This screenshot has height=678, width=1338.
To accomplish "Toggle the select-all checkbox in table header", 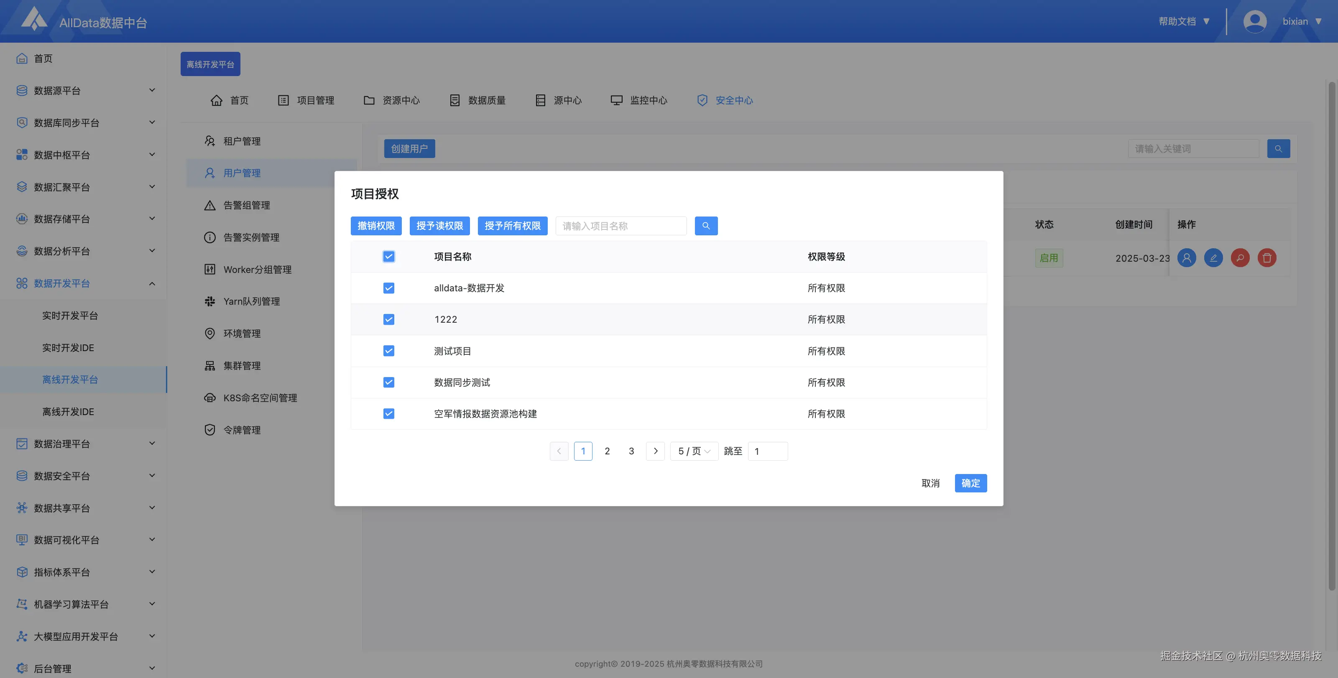I will (x=388, y=257).
